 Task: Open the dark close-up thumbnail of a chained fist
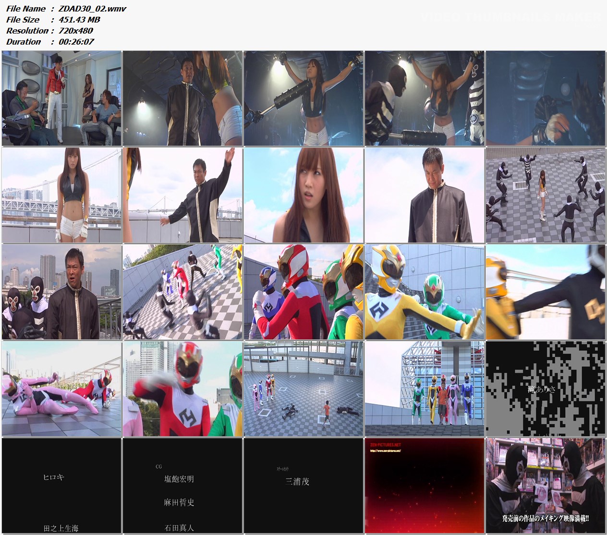[x=546, y=98]
